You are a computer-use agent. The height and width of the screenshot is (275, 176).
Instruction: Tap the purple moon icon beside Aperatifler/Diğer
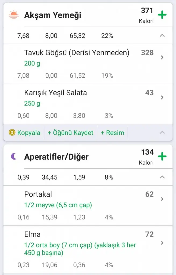coord(13,156)
